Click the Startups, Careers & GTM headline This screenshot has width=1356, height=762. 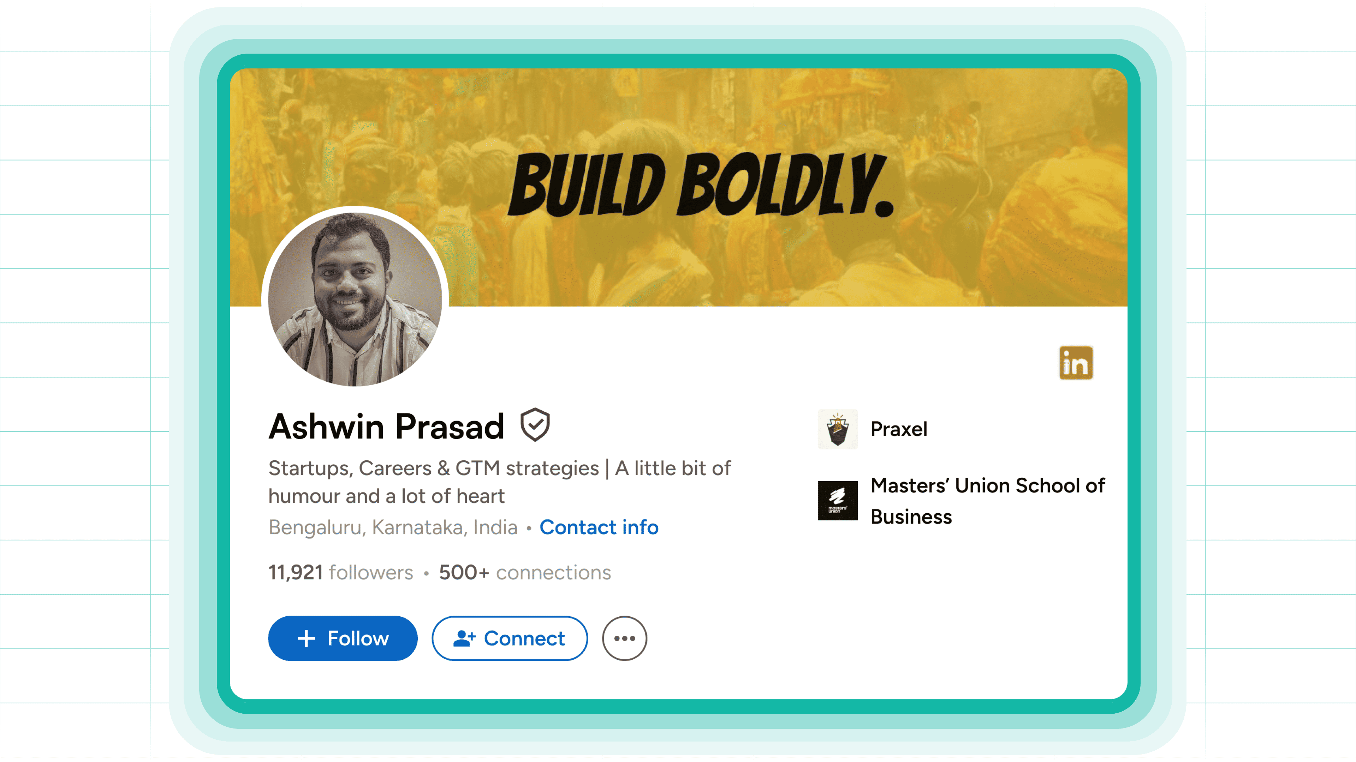pos(500,482)
